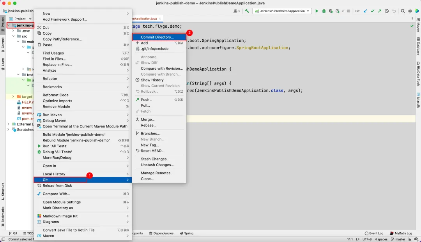The height and width of the screenshot is (242, 421).
Task: Select Run 'All Tests' menu item
Action: pos(83,146)
